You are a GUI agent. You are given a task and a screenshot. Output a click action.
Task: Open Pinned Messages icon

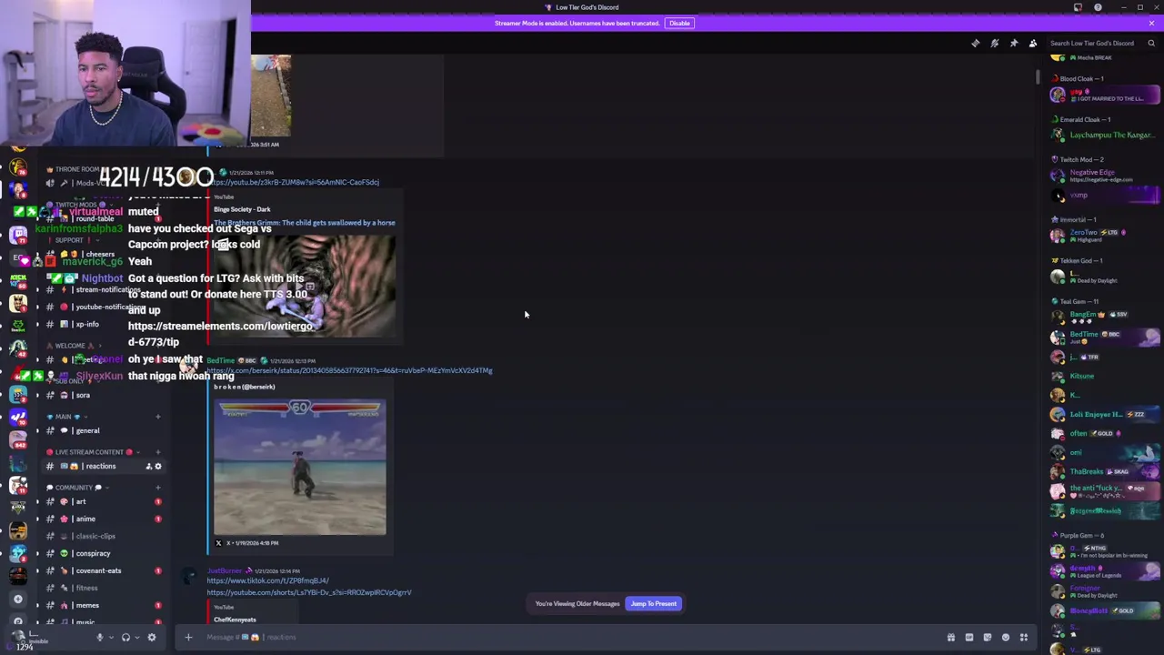click(x=1014, y=43)
